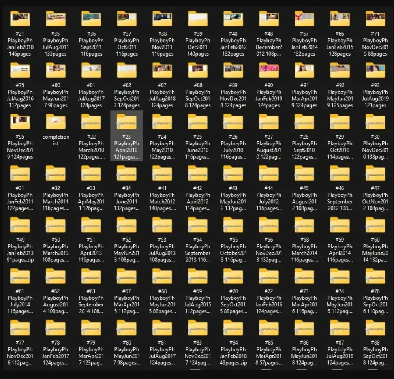Select the #25 PlayboyPh June2010 zip archive
394x379 pixels.
198,122
